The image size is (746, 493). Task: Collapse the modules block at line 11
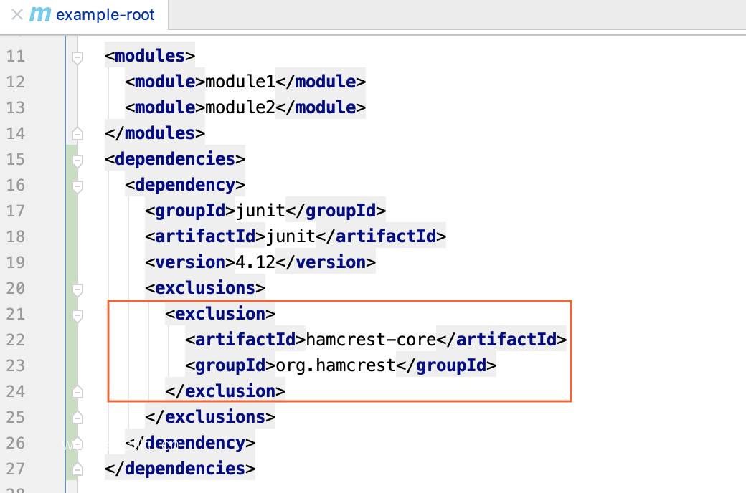77,57
